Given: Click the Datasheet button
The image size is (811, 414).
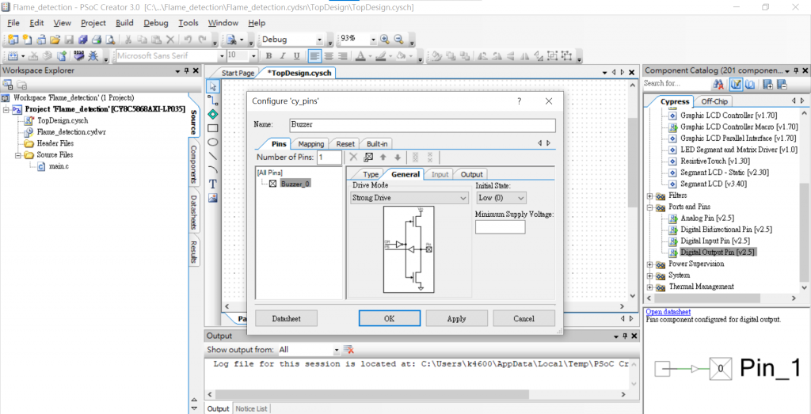Looking at the screenshot, I should coord(287,318).
